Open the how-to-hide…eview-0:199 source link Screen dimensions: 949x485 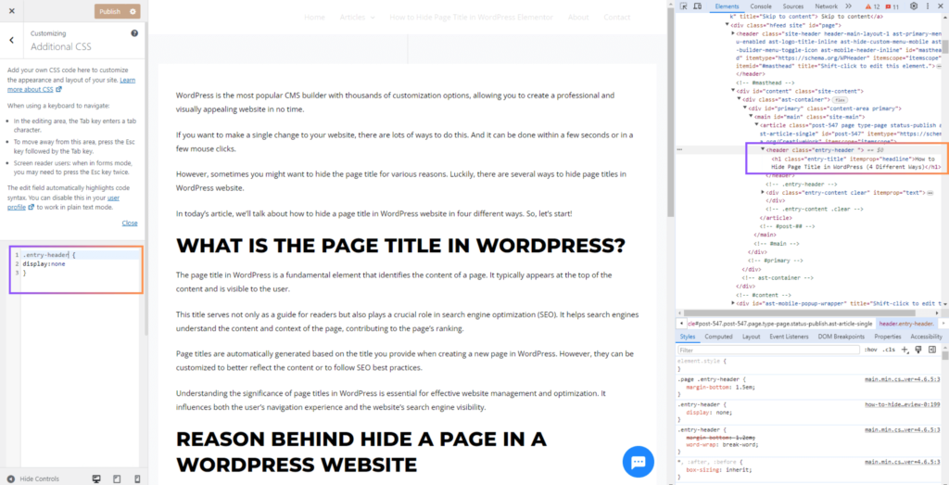coord(904,404)
